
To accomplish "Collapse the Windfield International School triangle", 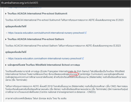I will pos(6,65).
